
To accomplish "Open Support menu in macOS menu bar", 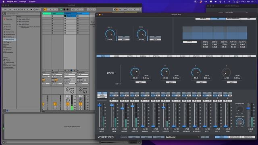I will [x=32, y=2].
